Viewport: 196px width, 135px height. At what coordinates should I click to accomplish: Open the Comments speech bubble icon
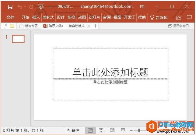click(x=189, y=17)
